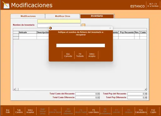Click ALT + V Ir a Ventas button
The width and height of the screenshot is (161, 116).
153,5
